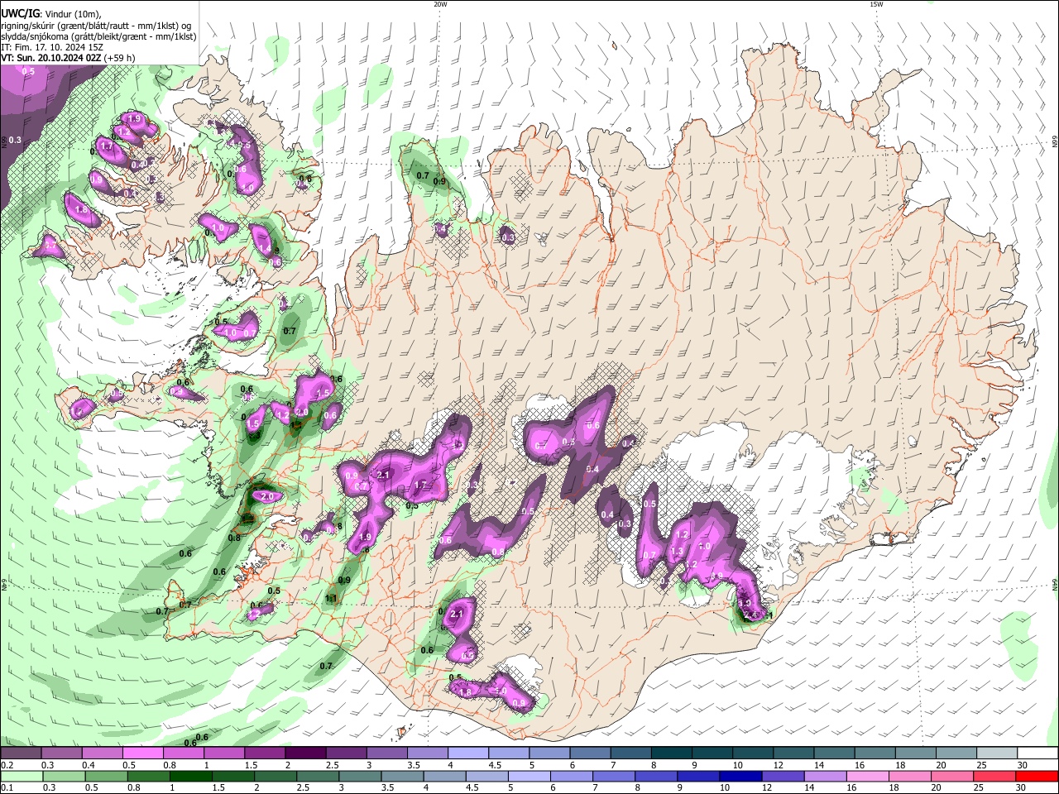
Task: Select lower legend swatch labeled 0.5
Action: pyautogui.click(x=106, y=777)
